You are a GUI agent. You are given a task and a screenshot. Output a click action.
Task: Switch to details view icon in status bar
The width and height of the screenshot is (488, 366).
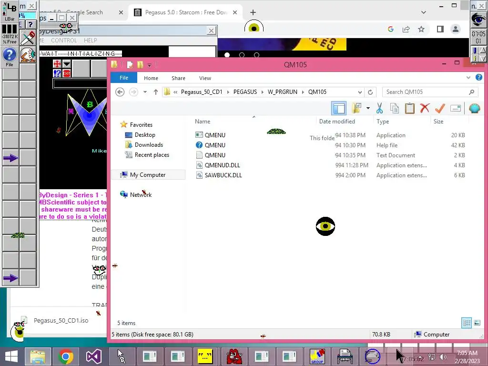tap(467, 323)
